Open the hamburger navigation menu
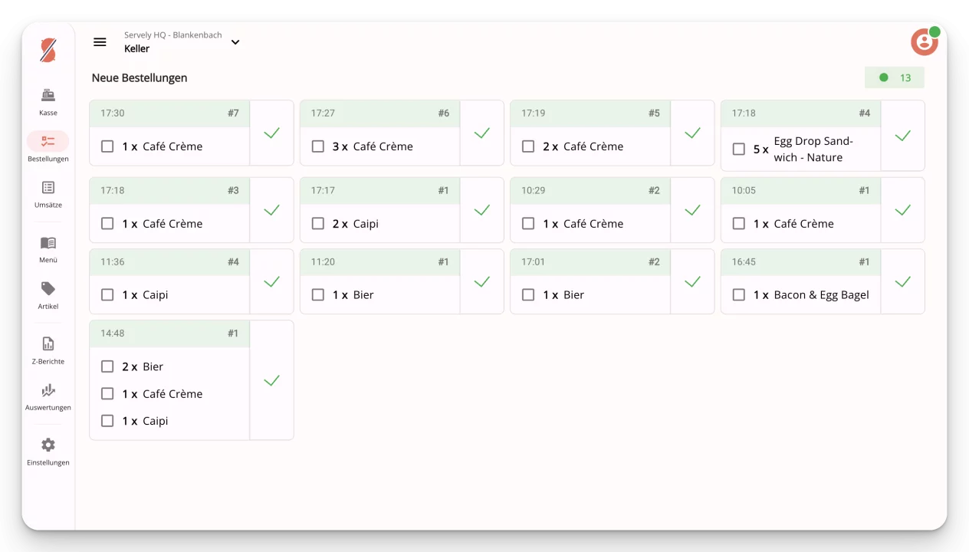The width and height of the screenshot is (969, 552). 100,42
